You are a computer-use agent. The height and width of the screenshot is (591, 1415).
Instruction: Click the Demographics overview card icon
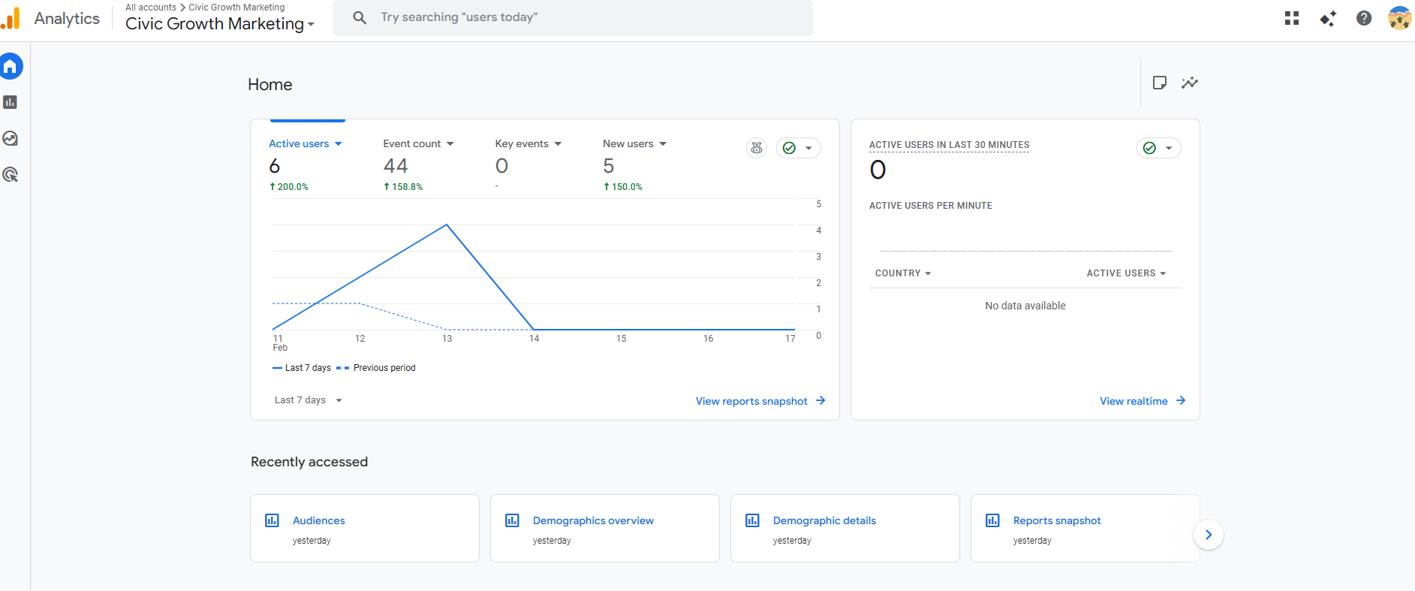tap(513, 520)
